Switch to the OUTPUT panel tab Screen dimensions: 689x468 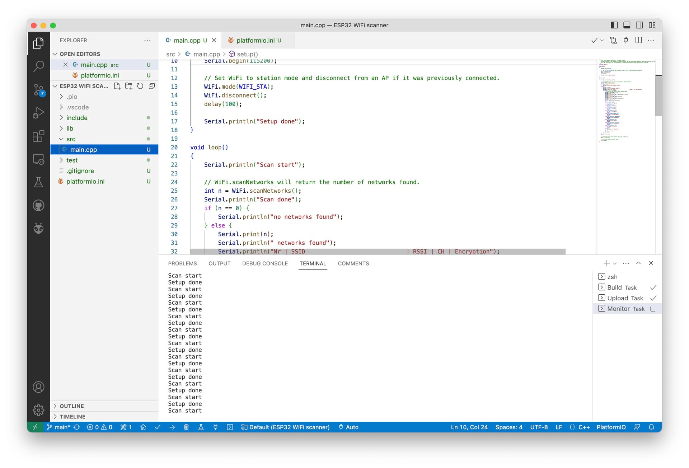[220, 263]
